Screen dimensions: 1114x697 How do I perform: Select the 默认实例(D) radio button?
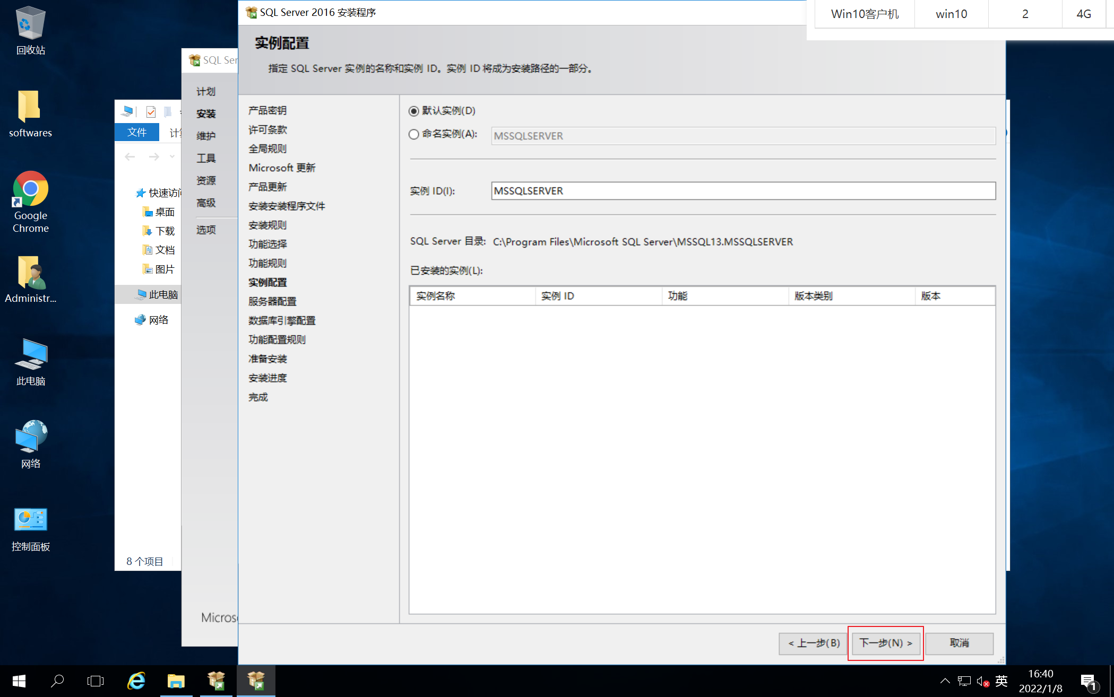pyautogui.click(x=413, y=111)
